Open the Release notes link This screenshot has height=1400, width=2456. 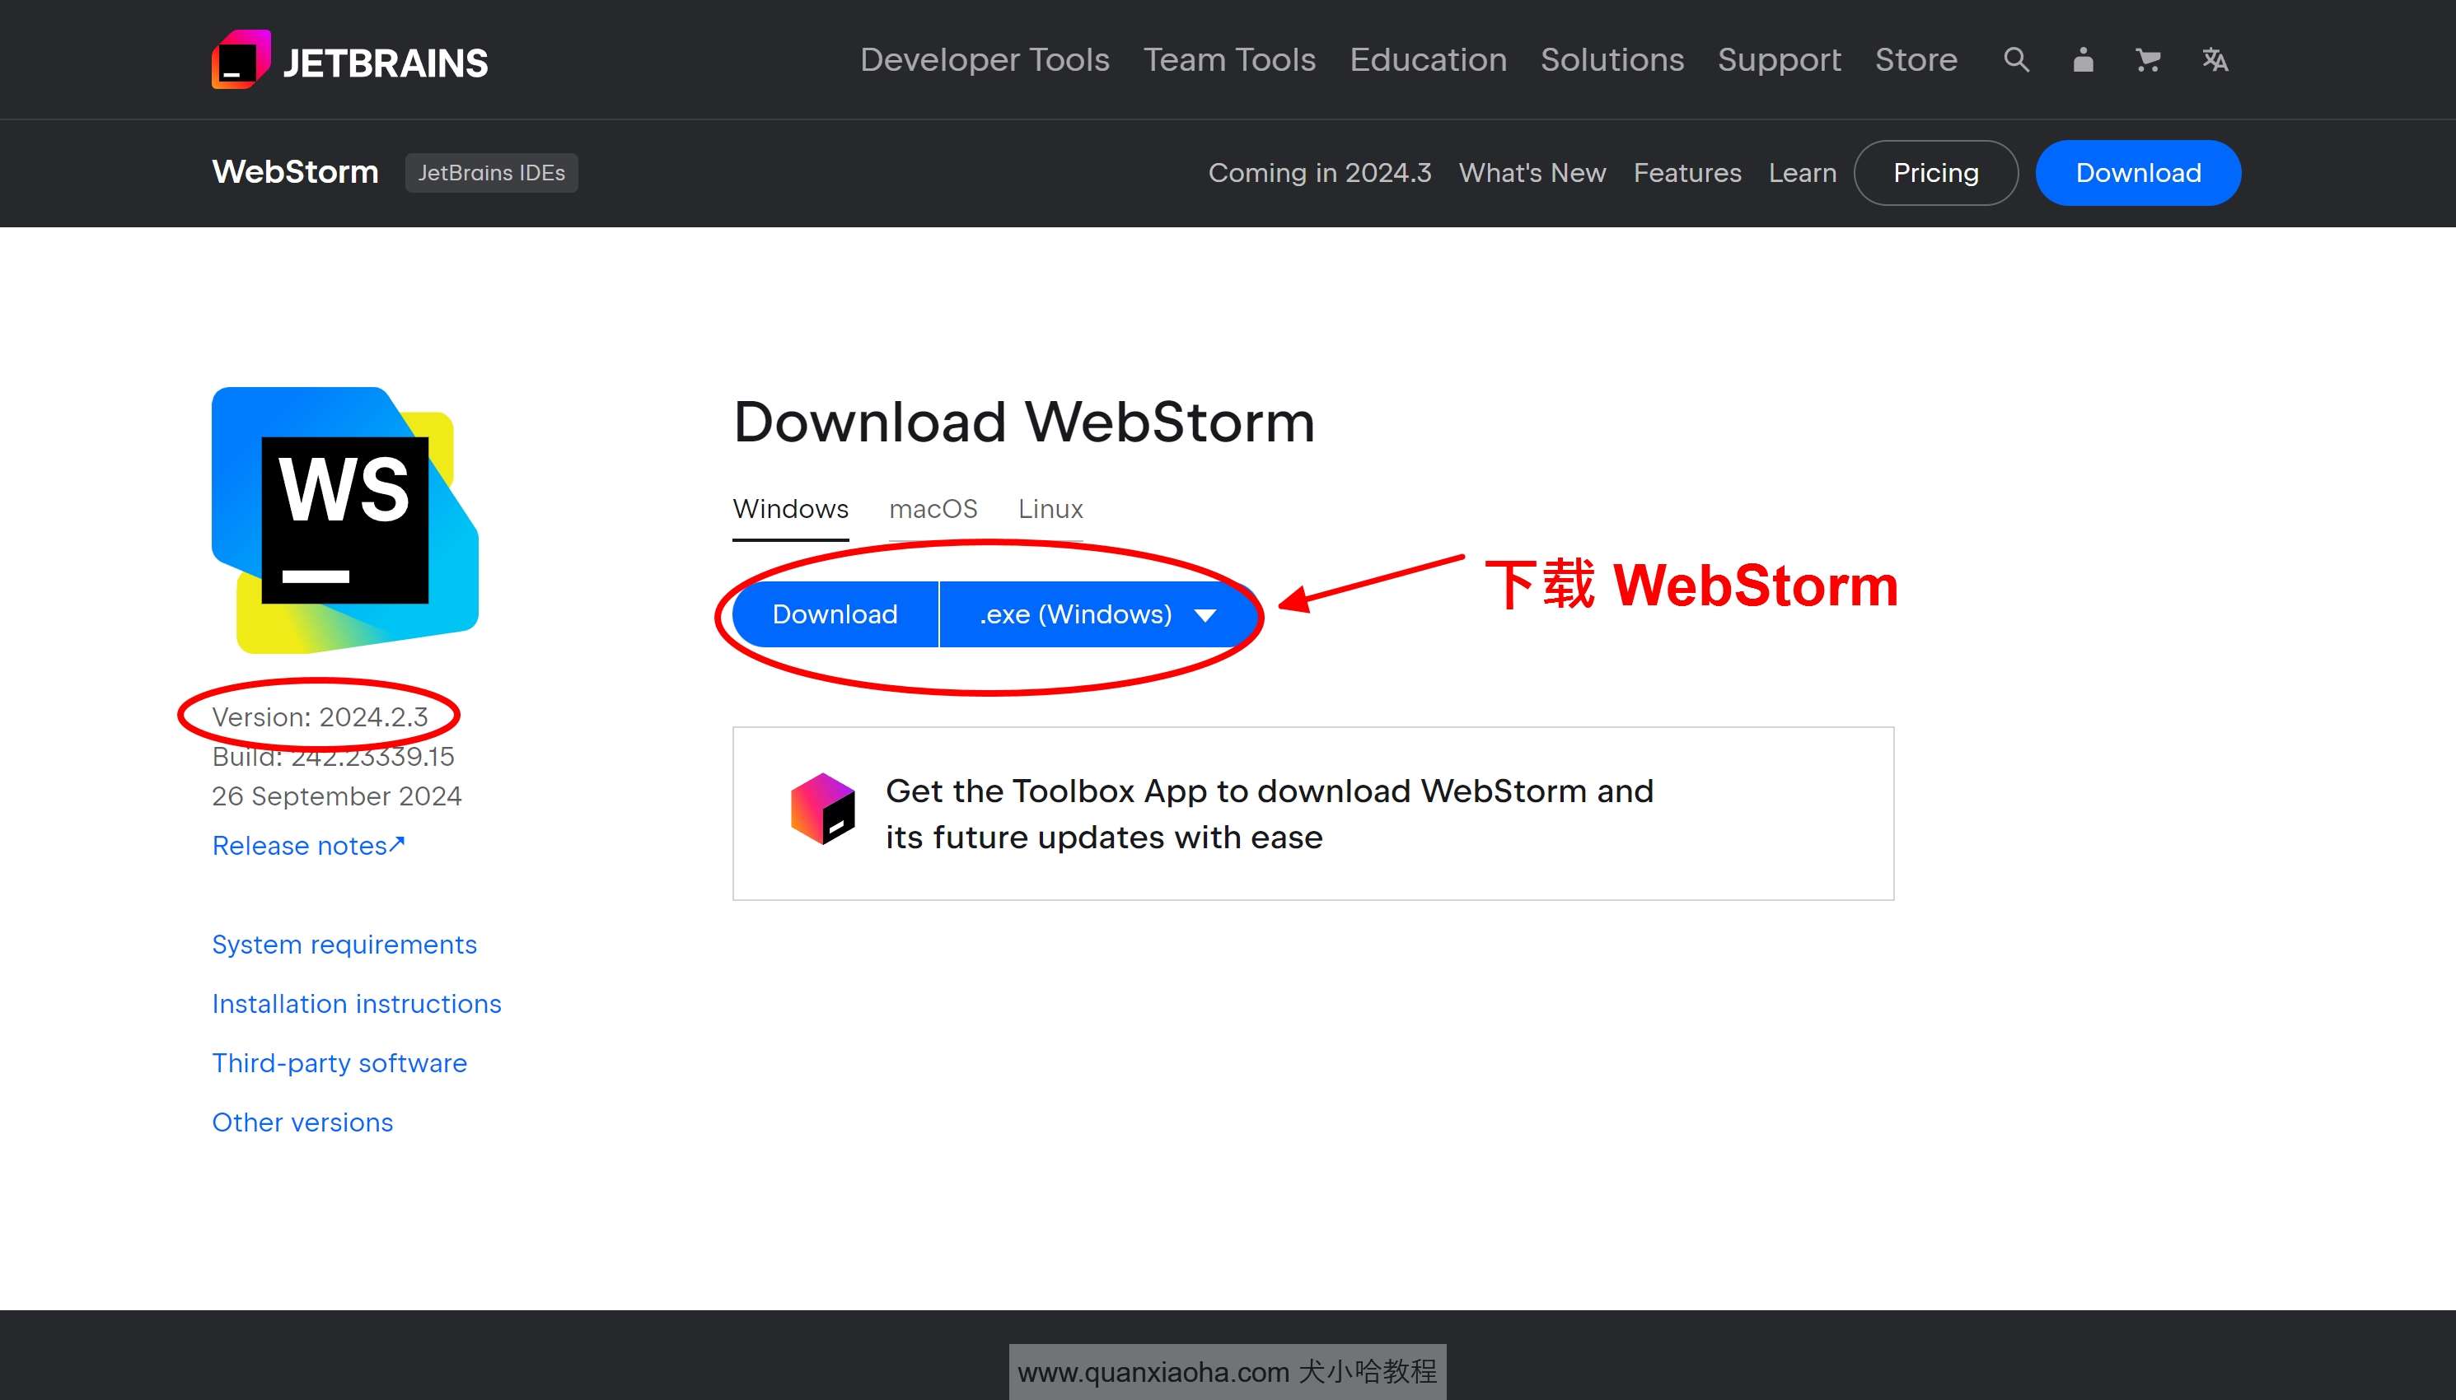pos(309,845)
